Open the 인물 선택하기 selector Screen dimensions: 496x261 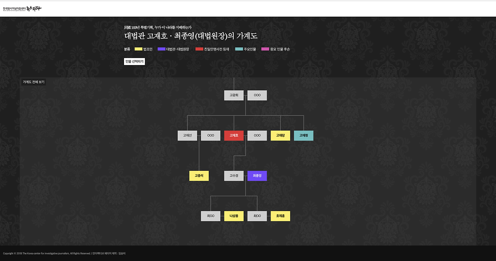point(134,61)
